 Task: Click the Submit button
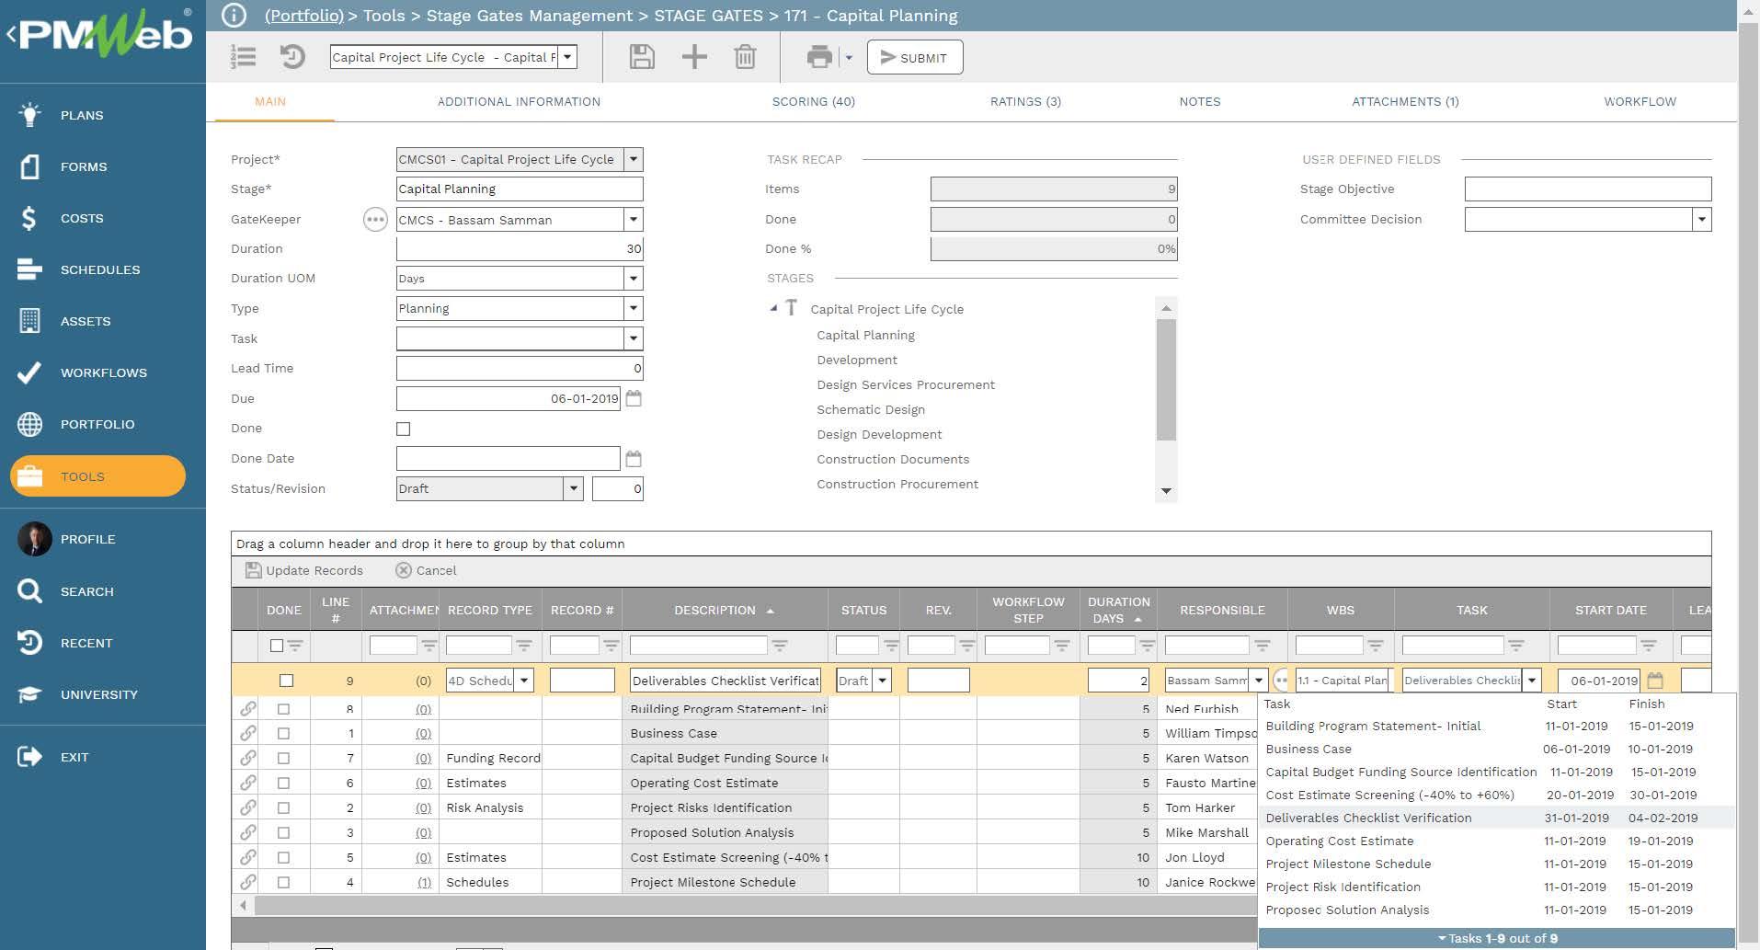(914, 57)
